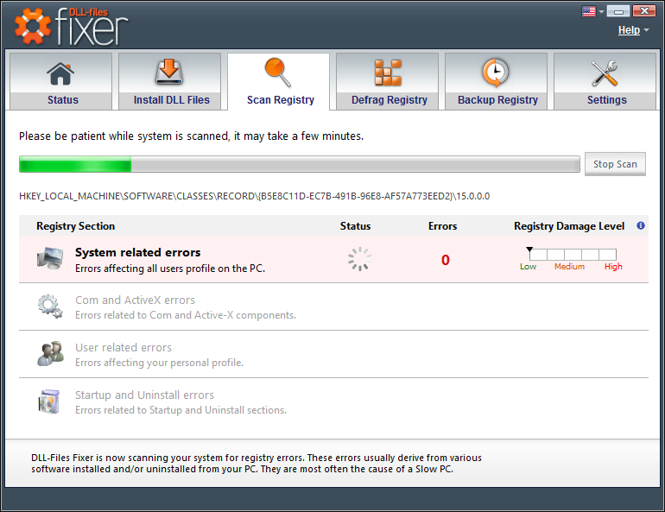Open the Backup Registry tab label
Viewport: 665px width, 512px height.
pyautogui.click(x=497, y=100)
